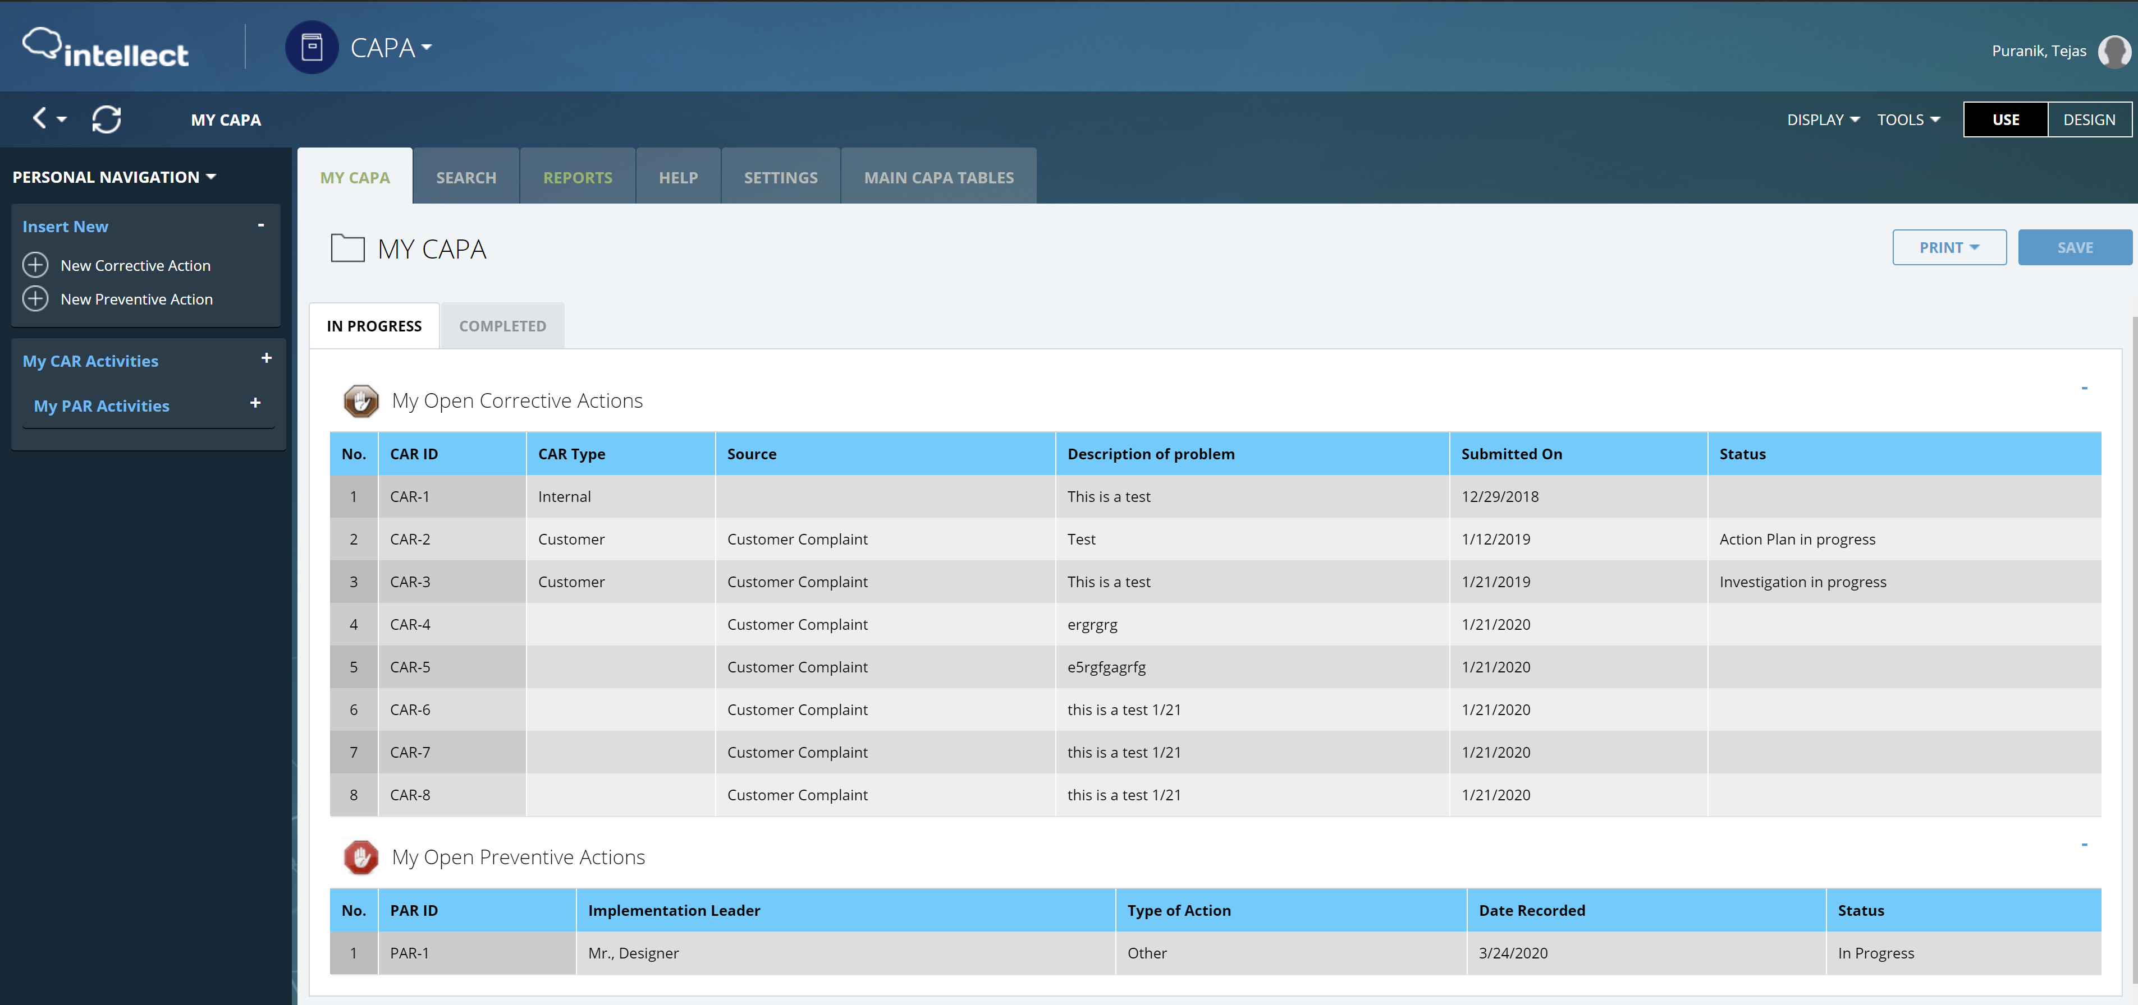Open the CAR-3 record row
2138x1005 pixels.
click(410, 581)
